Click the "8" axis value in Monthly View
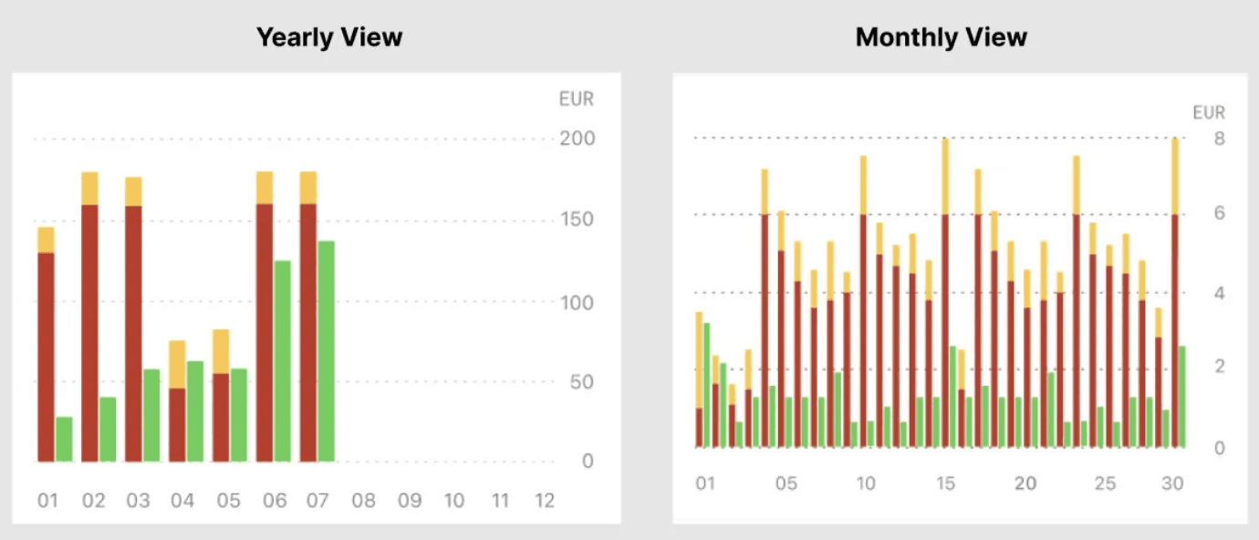Image resolution: width=1259 pixels, height=540 pixels. coord(1218,139)
